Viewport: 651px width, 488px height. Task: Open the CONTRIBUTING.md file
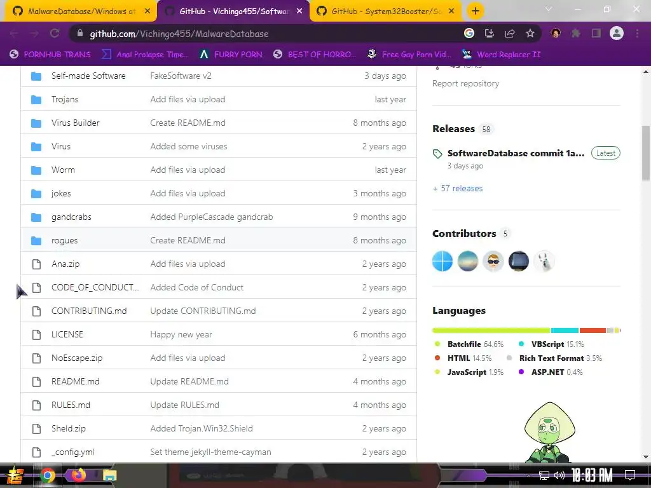89,311
